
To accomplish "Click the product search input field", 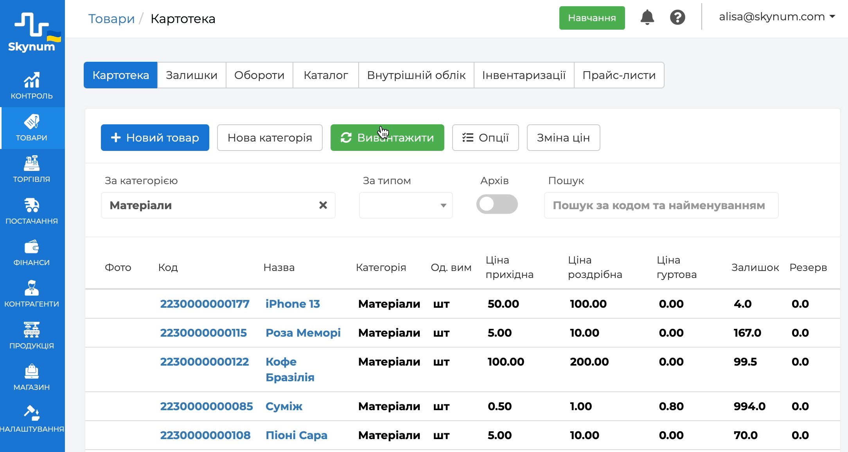I will pos(661,205).
